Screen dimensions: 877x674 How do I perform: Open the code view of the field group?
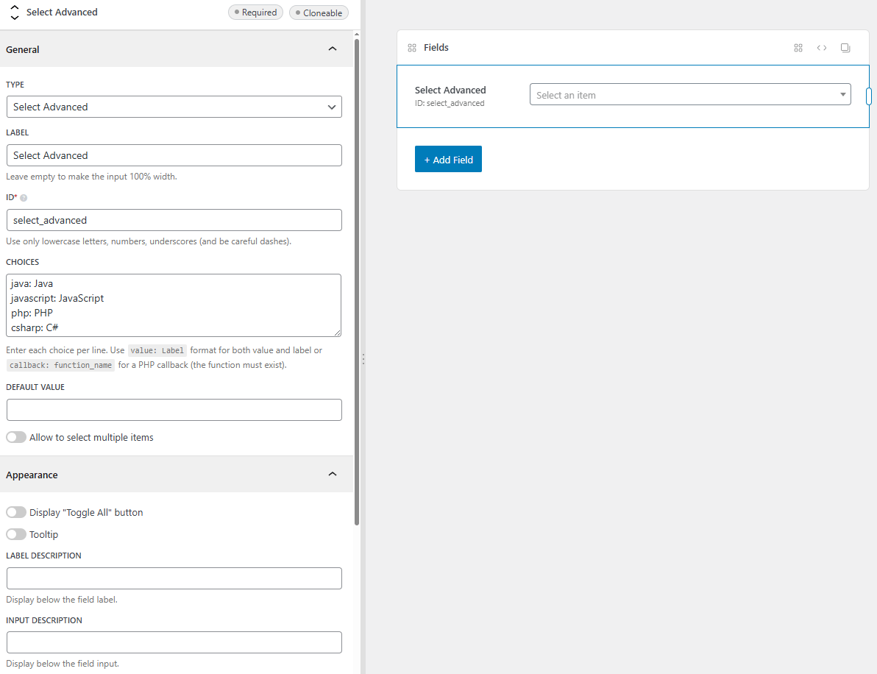tap(822, 47)
